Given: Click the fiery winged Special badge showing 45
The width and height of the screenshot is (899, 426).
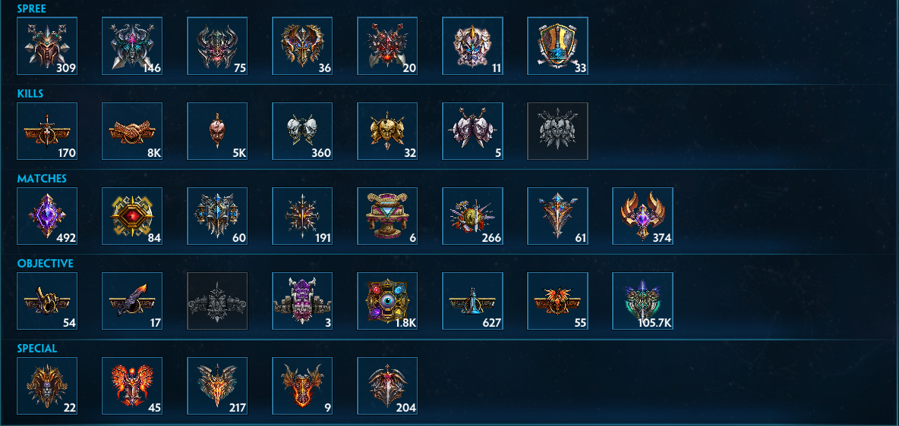Looking at the screenshot, I should pyautogui.click(x=132, y=386).
